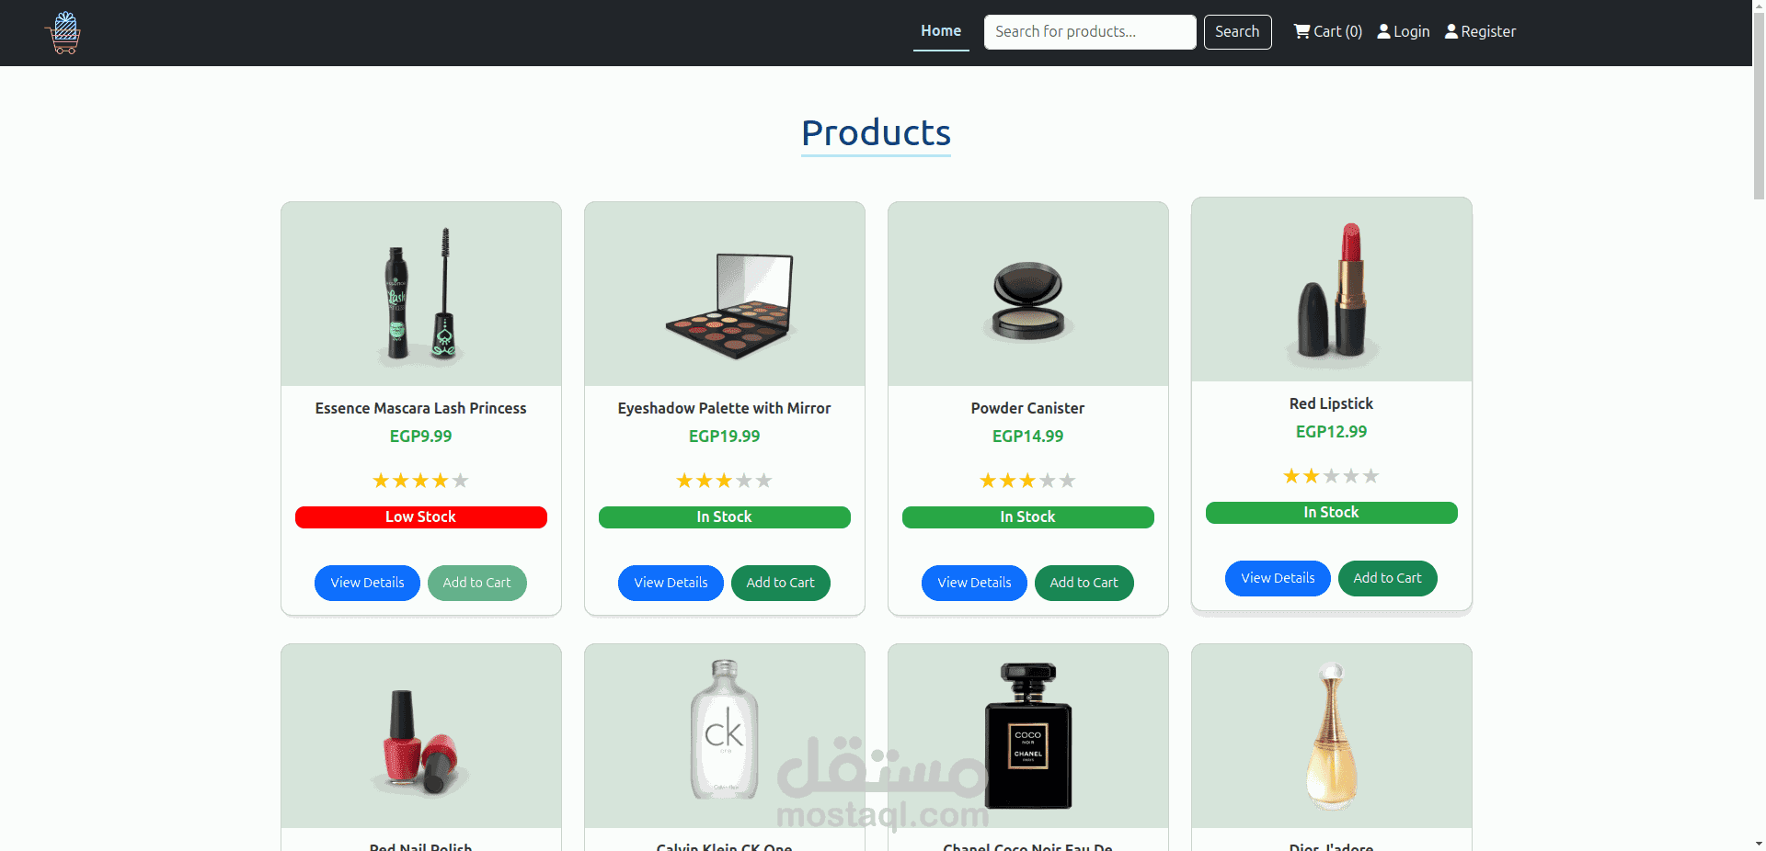Image resolution: width=1766 pixels, height=851 pixels.
Task: Click the Essence Mascara Lash Princess title
Action: tap(420, 408)
